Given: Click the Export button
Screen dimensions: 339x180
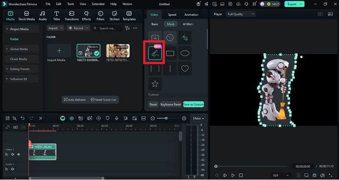Looking at the screenshot, I should [294, 4].
